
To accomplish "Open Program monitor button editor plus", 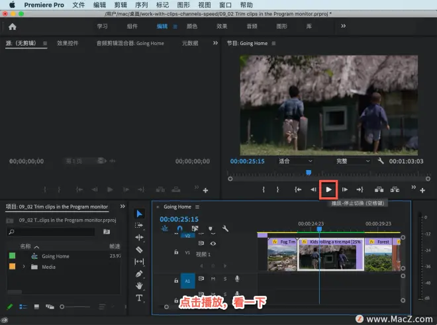I will (x=422, y=191).
